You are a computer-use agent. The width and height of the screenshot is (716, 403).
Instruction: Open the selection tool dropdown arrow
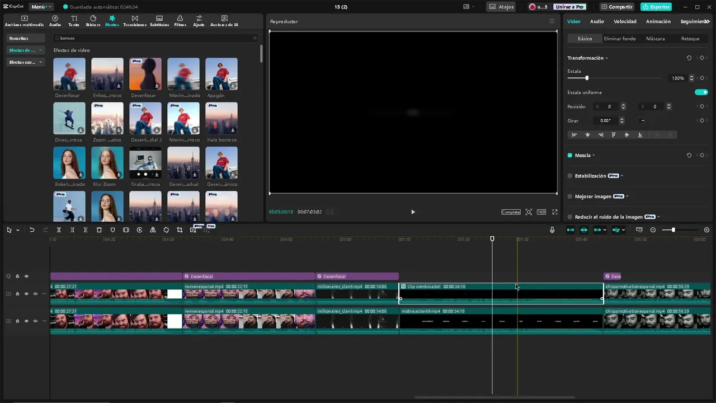(18, 230)
